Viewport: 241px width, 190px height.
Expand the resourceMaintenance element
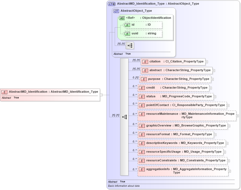click(237, 116)
